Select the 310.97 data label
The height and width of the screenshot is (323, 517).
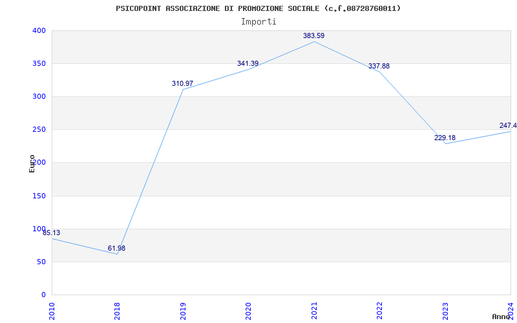182,83
